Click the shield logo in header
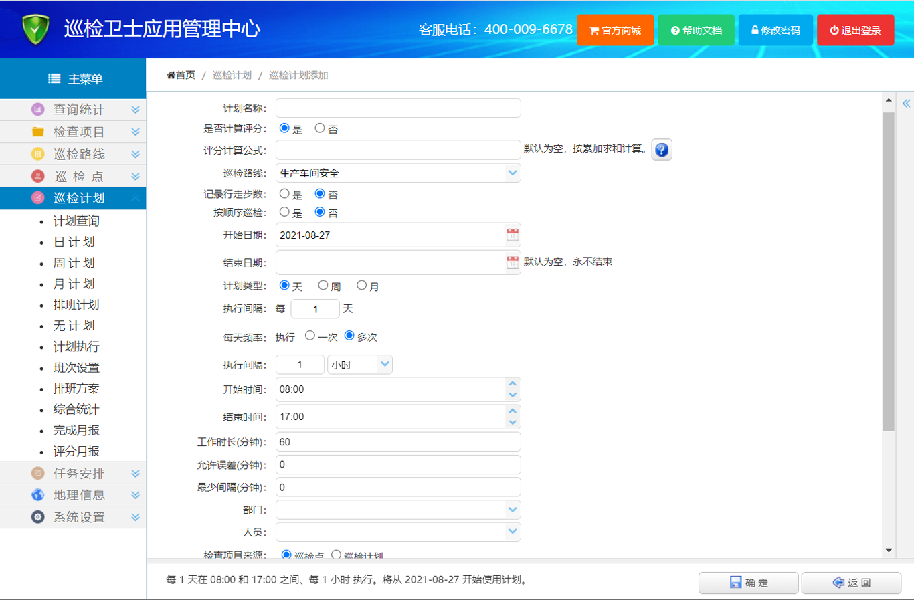914x600 pixels. click(35, 29)
